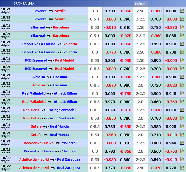
Task: Pick the -1.000 odds for Almeria-Osasuna
Action: tap(156, 77)
